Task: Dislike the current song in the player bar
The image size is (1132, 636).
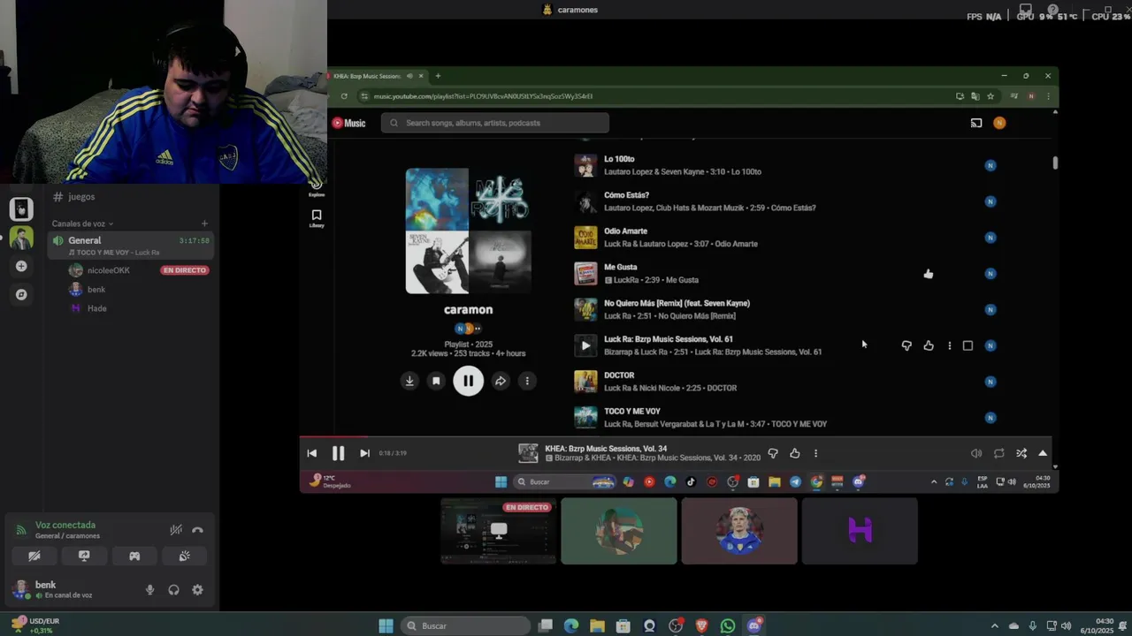Action: coord(773,453)
